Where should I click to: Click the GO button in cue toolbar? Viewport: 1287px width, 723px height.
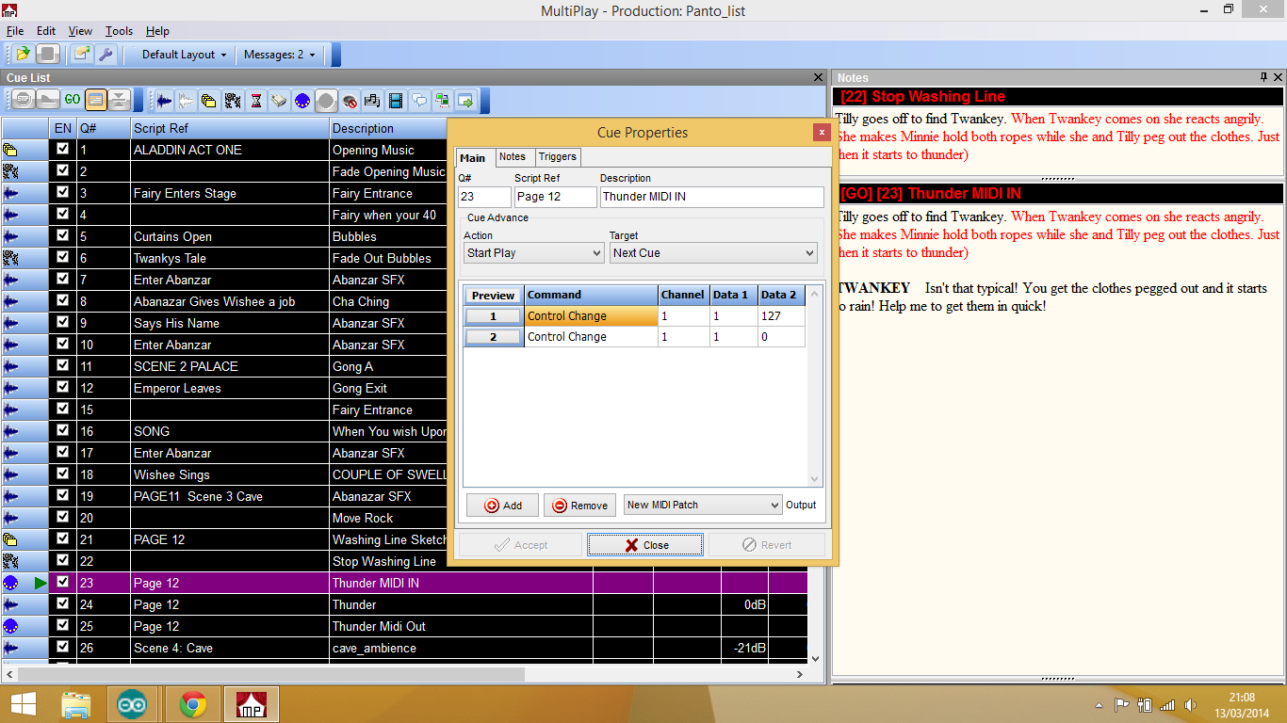[x=73, y=100]
